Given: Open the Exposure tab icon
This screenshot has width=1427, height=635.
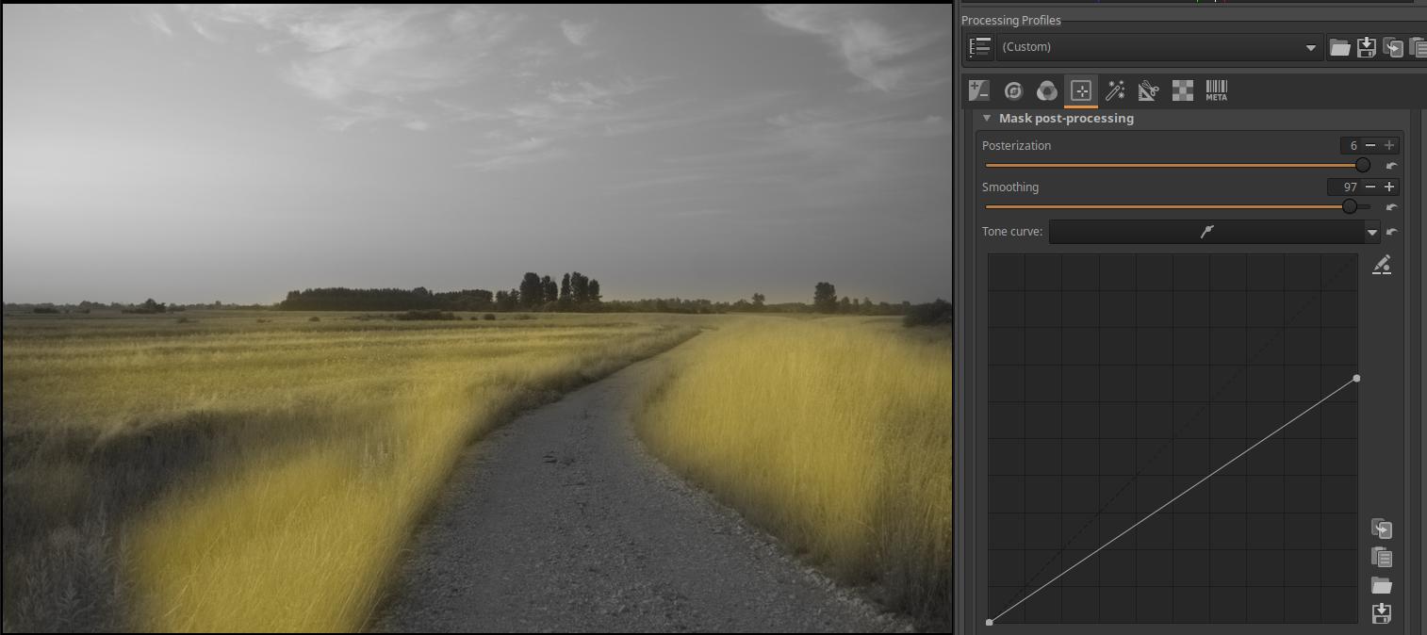Looking at the screenshot, I should tap(979, 90).
